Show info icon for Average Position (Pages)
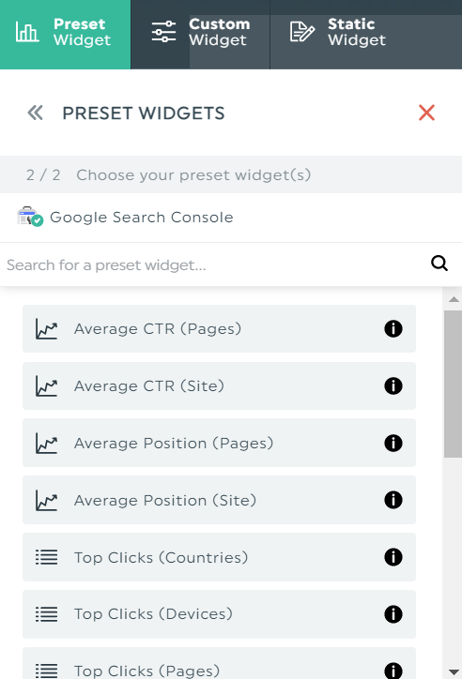The height and width of the screenshot is (679, 462). 393,443
